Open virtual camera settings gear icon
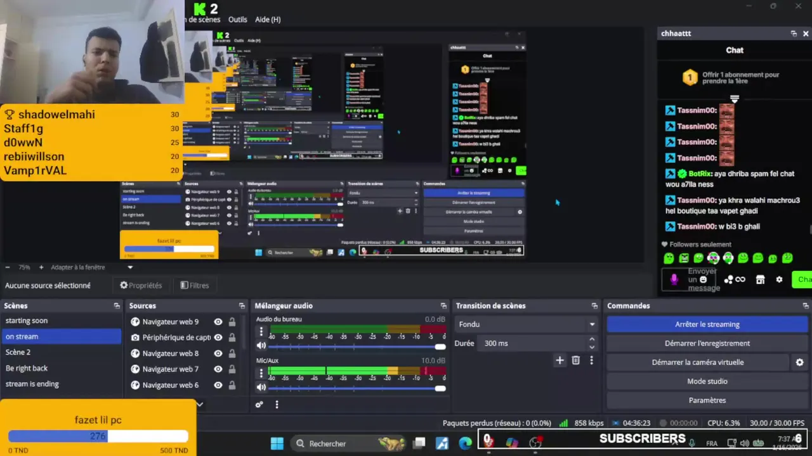 coord(799,362)
